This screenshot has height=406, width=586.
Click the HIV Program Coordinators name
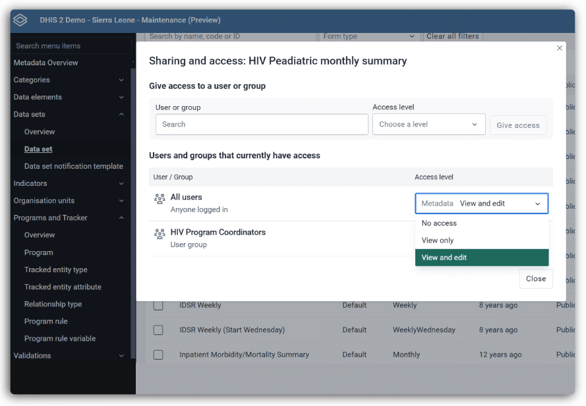[x=218, y=232]
